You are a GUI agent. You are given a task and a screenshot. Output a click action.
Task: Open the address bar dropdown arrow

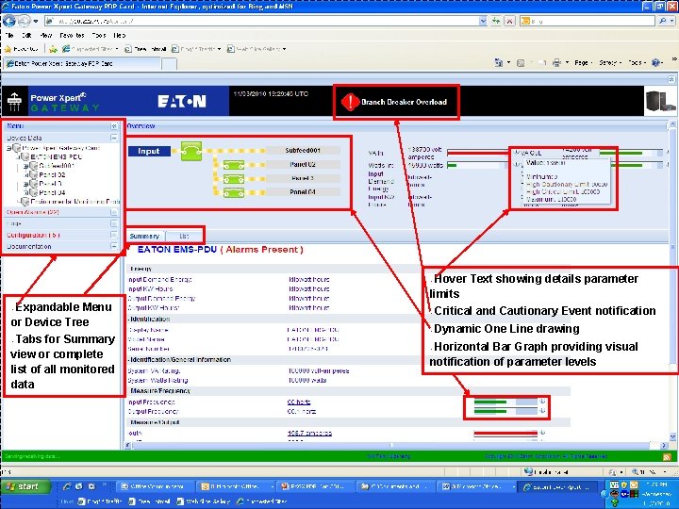[483, 21]
